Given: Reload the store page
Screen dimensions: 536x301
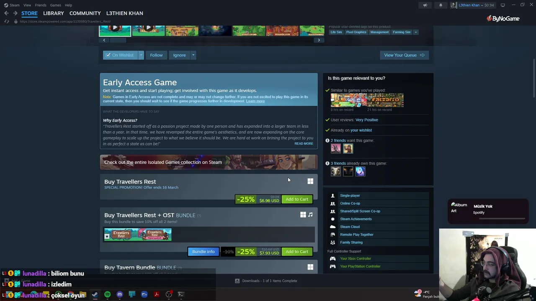Looking at the screenshot, I should (x=6, y=21).
